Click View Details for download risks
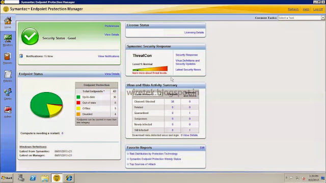Image resolution: width=326 pixels, height=183 pixels. pyautogui.click(x=190, y=135)
